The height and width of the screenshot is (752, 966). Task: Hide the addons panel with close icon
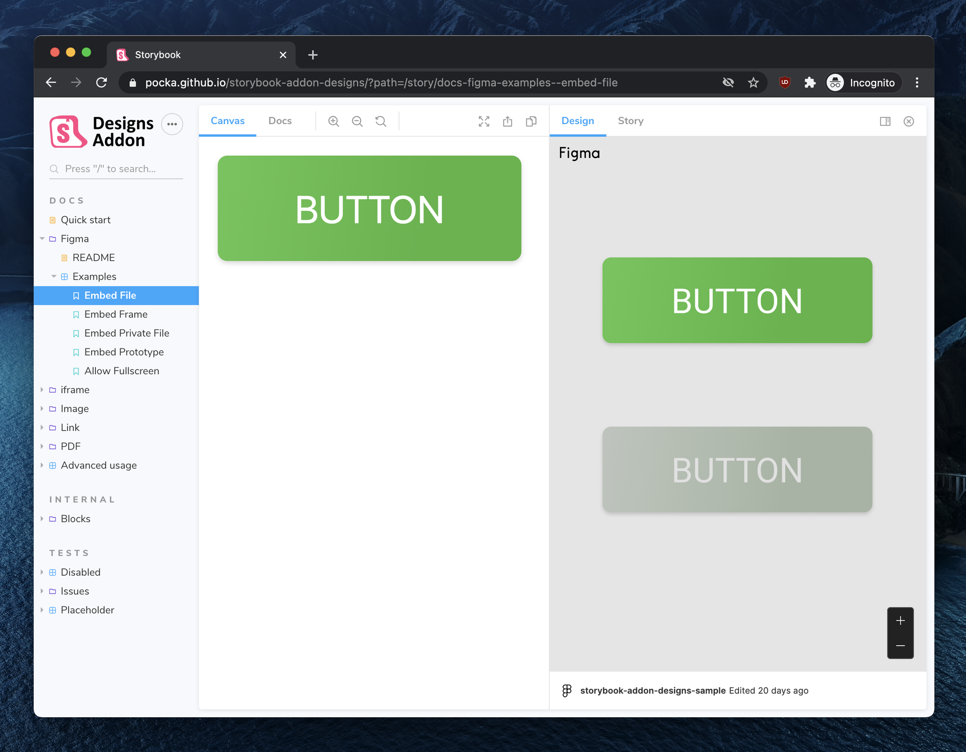[909, 121]
